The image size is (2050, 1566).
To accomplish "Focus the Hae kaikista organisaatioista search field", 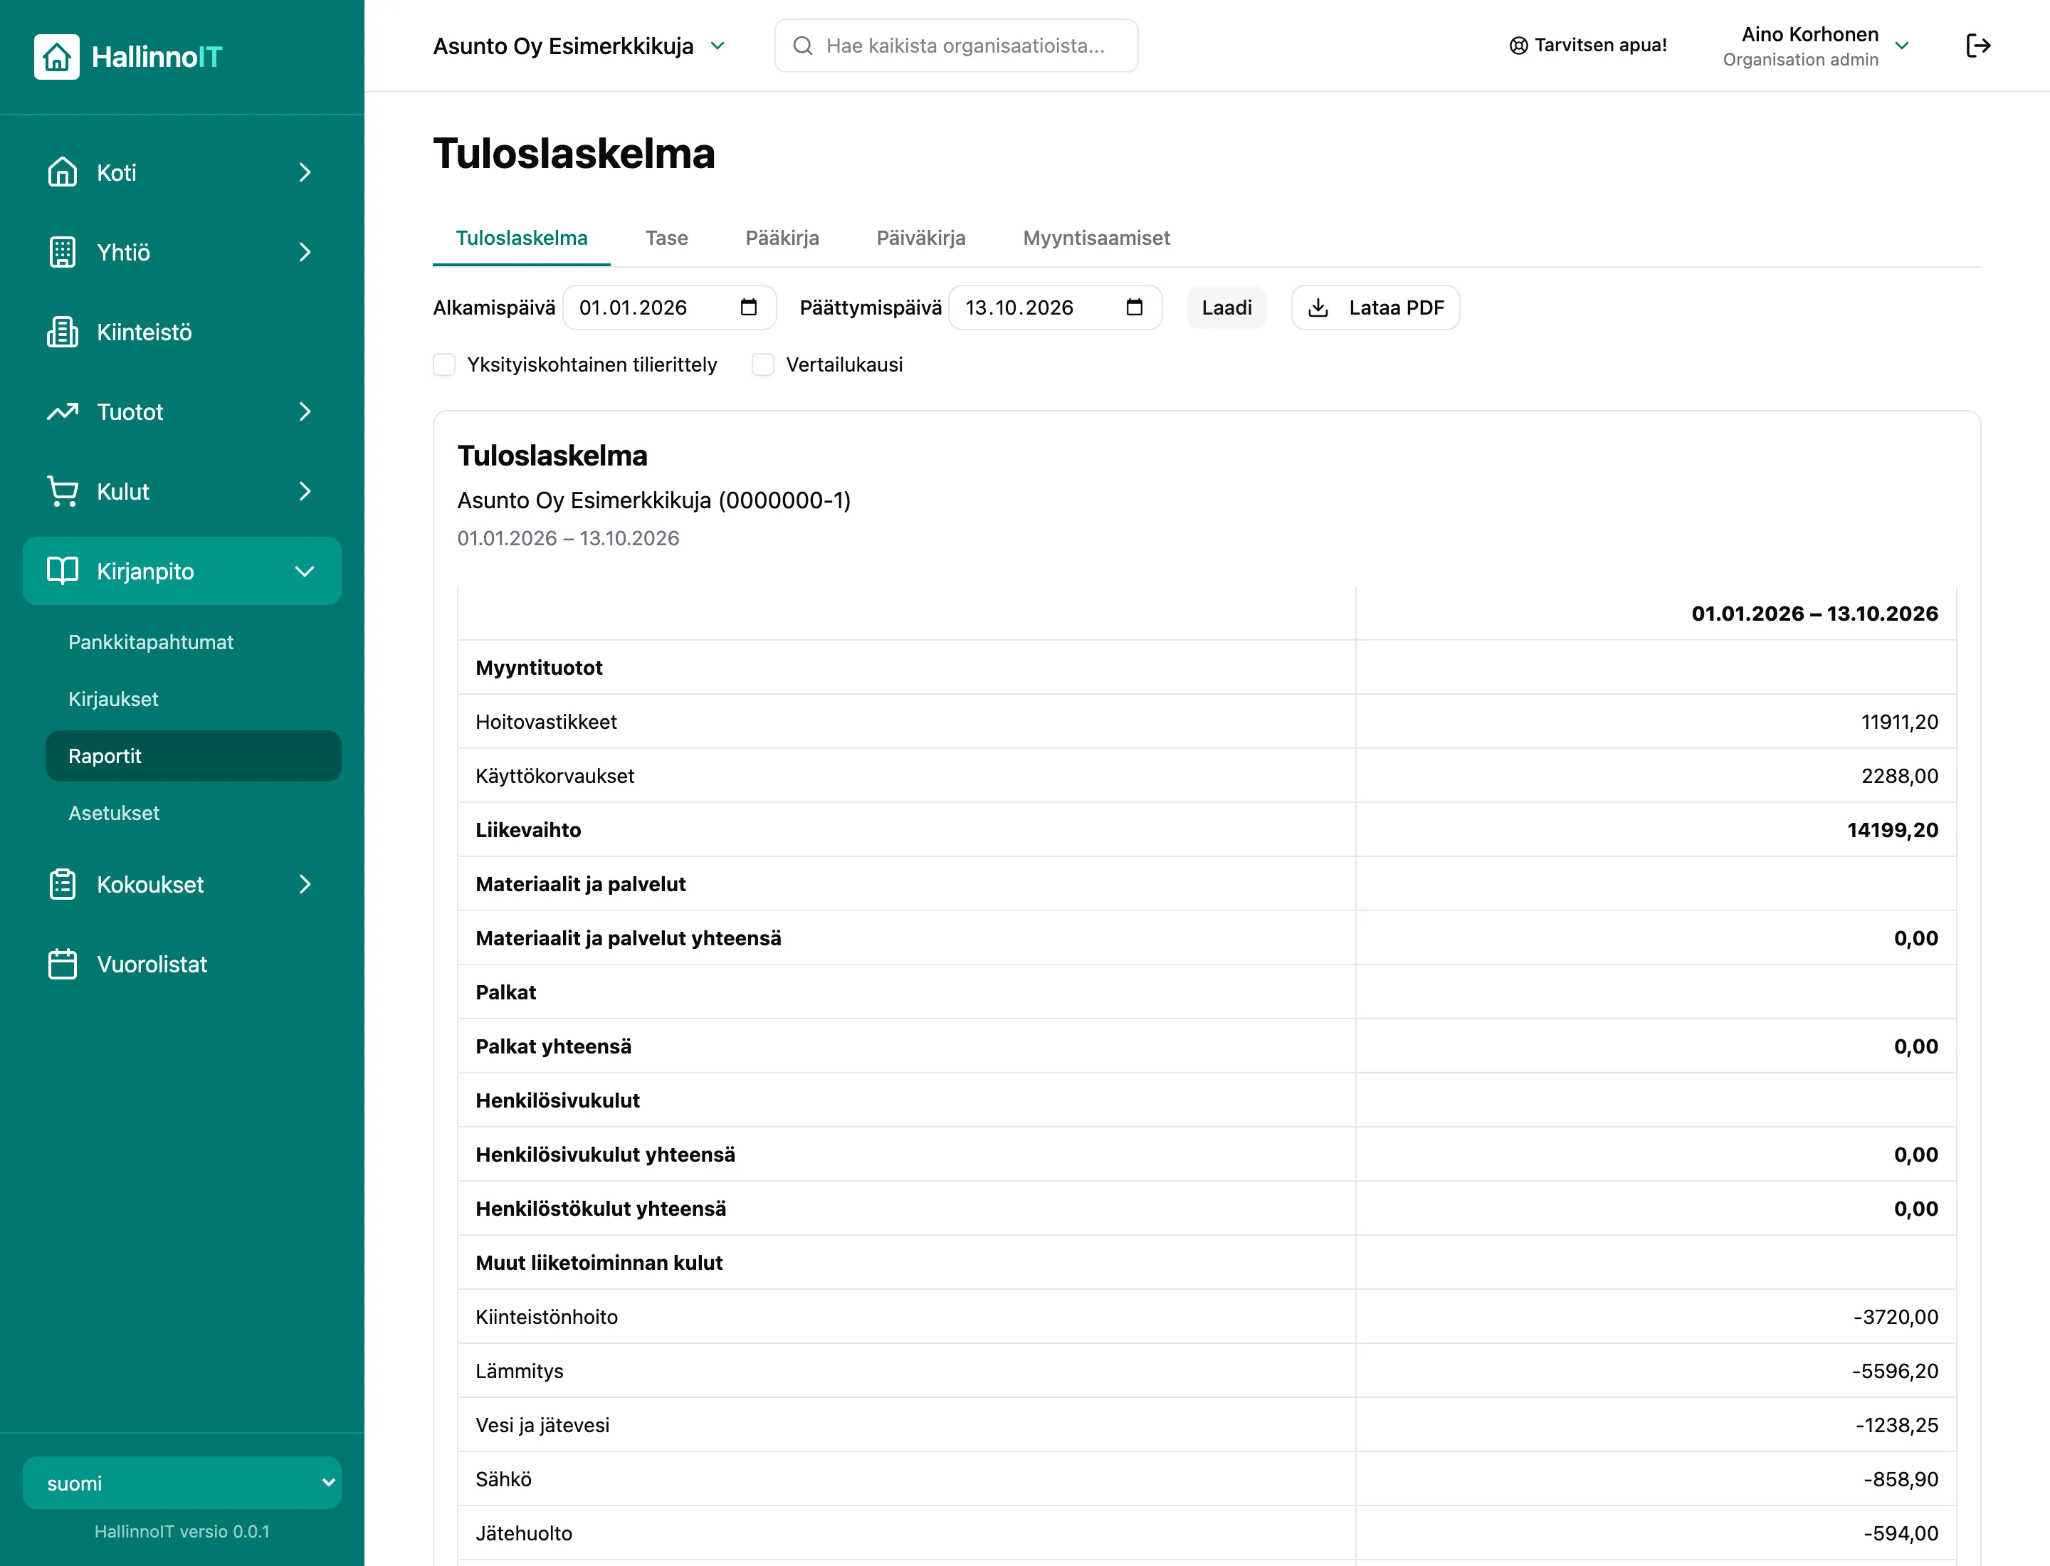I will pos(957,46).
